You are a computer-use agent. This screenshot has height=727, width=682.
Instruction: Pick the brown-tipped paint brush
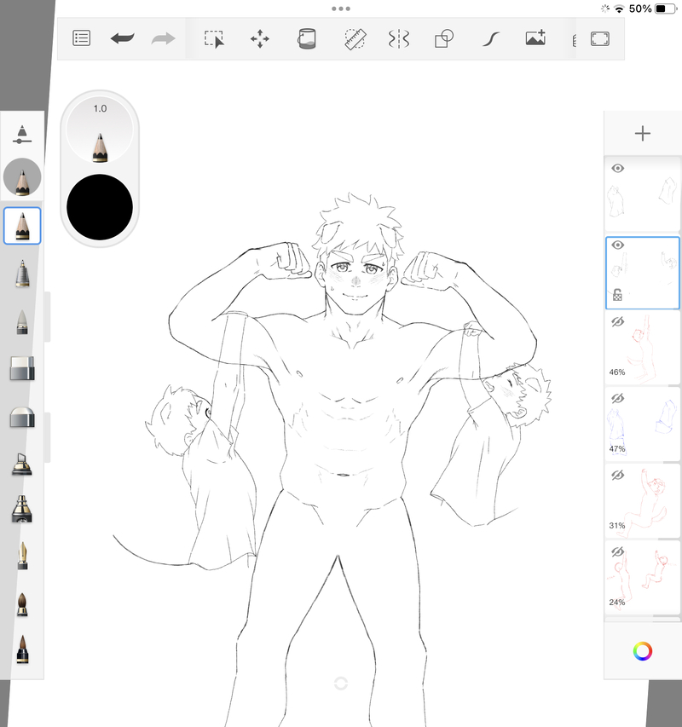22,604
